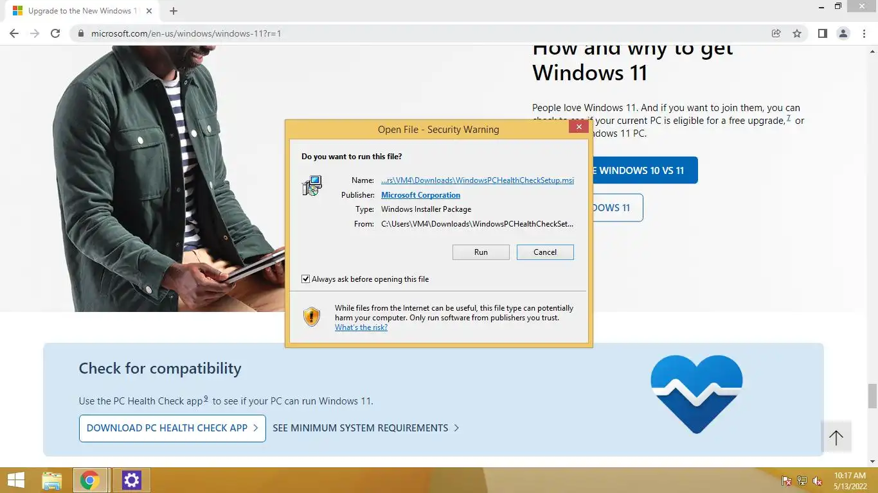The height and width of the screenshot is (493, 878).
Task: Open See Minimum System Requirements link
Action: (x=366, y=428)
